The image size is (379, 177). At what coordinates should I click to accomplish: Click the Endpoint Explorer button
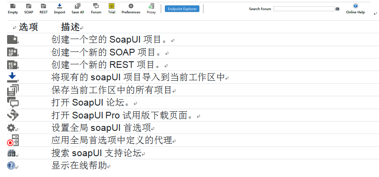coord(182,9)
